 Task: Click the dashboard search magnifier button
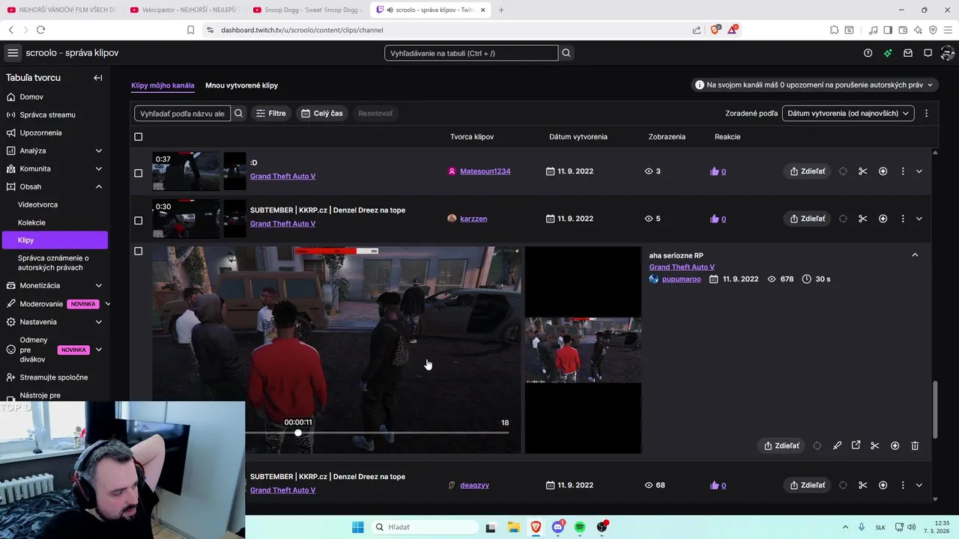[566, 53]
